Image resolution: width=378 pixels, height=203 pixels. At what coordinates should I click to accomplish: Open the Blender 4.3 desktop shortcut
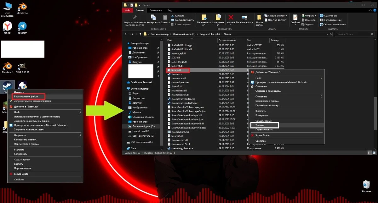(22, 9)
